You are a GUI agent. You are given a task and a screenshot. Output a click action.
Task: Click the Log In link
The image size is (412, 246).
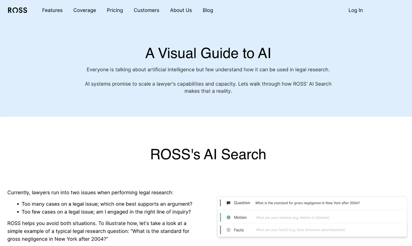pos(355,10)
